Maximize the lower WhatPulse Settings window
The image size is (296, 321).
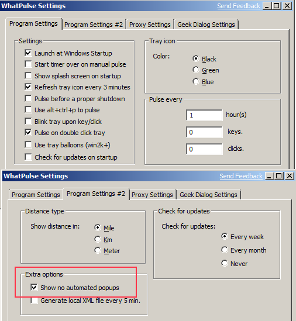pos(279,176)
